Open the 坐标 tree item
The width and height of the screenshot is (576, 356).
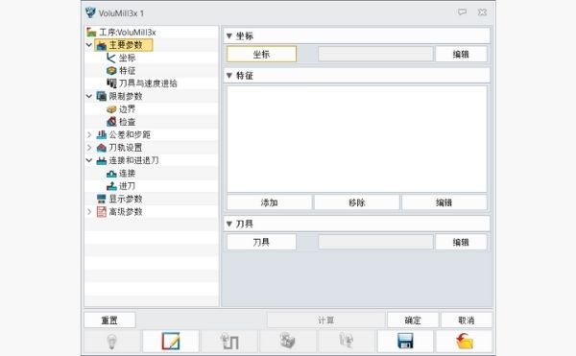[x=121, y=58]
